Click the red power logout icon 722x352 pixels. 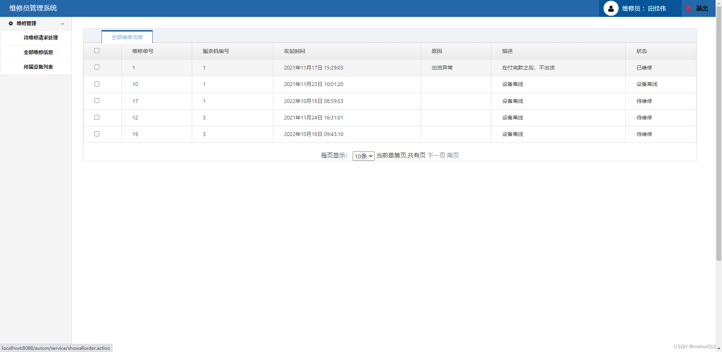(688, 8)
